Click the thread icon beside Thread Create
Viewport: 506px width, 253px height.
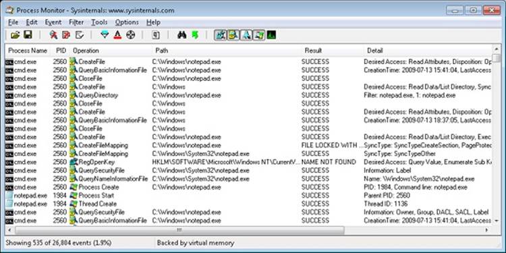[74, 204]
